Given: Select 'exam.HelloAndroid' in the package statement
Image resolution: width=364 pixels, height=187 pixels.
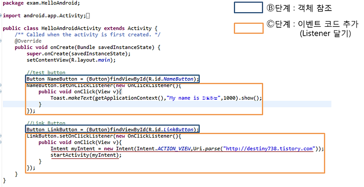Looking at the screenshot, I should coord(51,3).
